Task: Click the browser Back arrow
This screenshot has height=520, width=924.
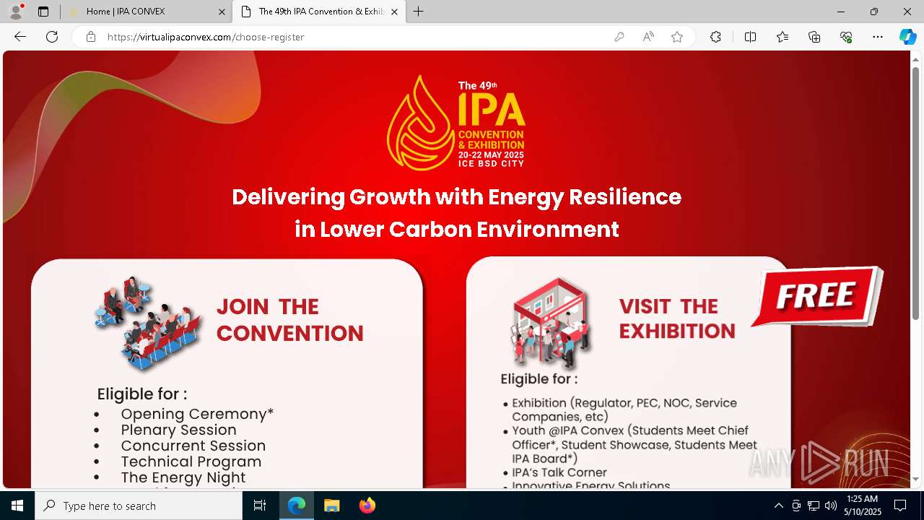Action: coord(20,37)
